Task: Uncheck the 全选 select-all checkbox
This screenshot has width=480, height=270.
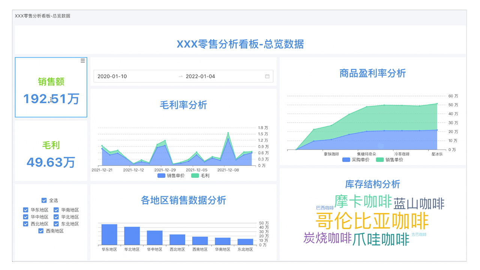Action: click(44, 200)
